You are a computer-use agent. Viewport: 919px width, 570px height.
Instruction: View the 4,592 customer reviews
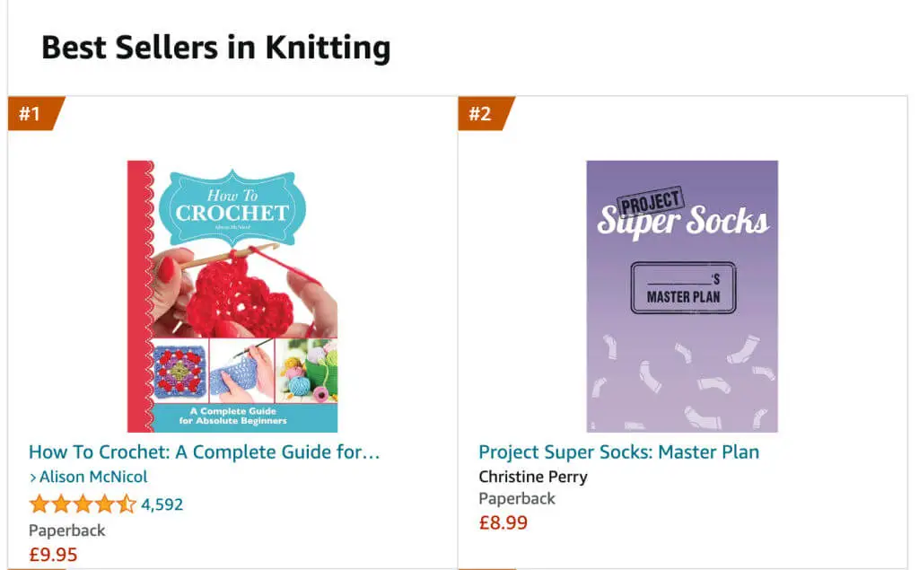[x=162, y=504]
